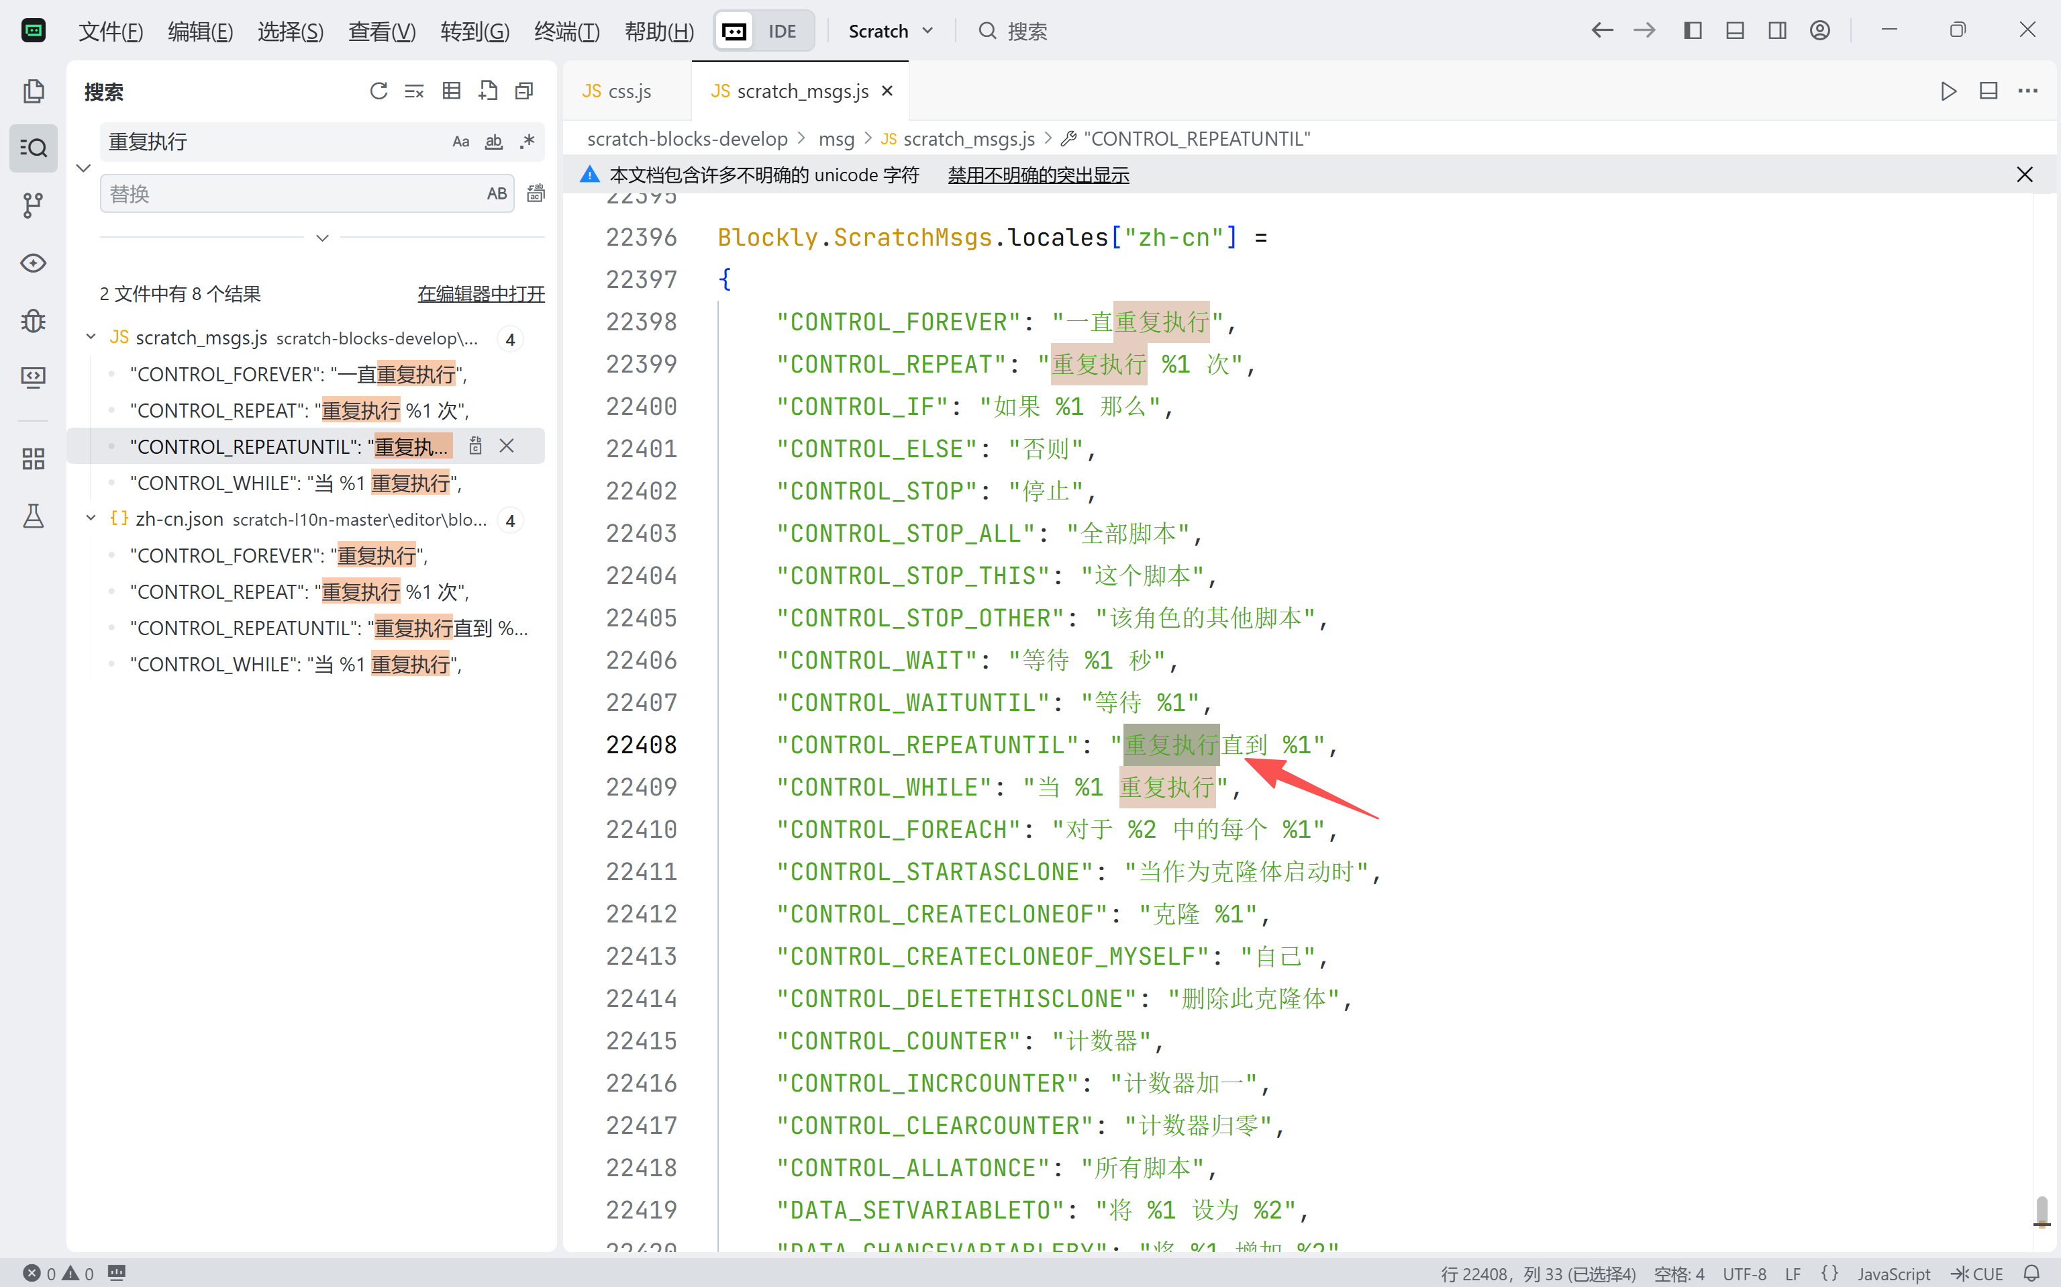The height and width of the screenshot is (1287, 2061).
Task: Click the Explorer files icon
Action: (x=33, y=91)
